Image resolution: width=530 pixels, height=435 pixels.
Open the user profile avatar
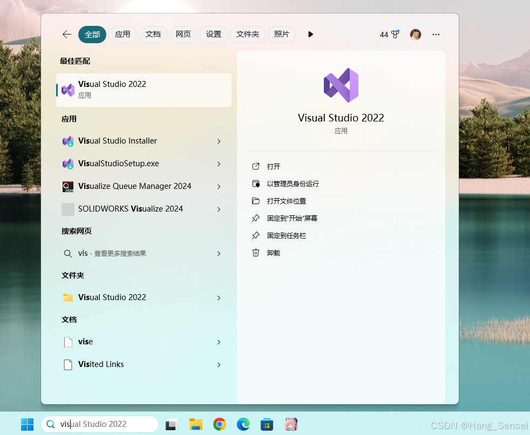tap(416, 35)
